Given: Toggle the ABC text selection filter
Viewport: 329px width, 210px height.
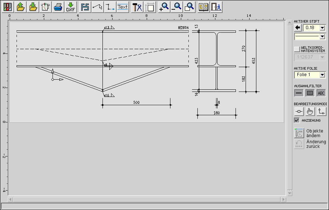Looking at the screenshot, I should coord(321,93).
